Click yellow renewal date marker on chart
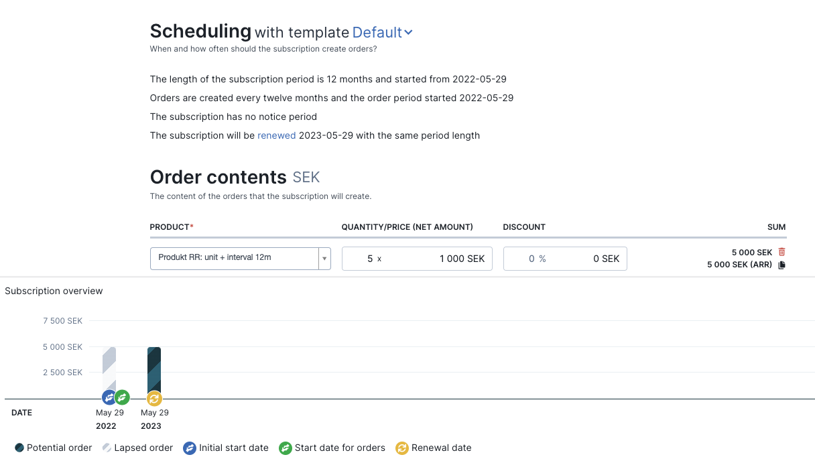Screen dimensions: 815x461 pos(154,398)
